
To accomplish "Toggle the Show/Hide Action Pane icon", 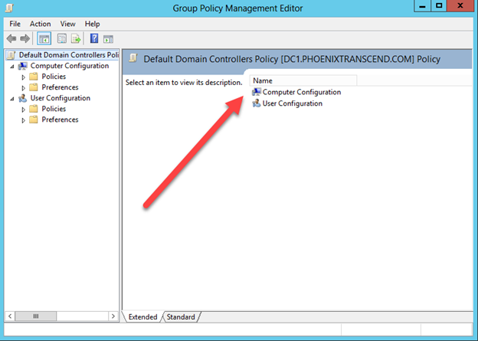I will point(108,38).
